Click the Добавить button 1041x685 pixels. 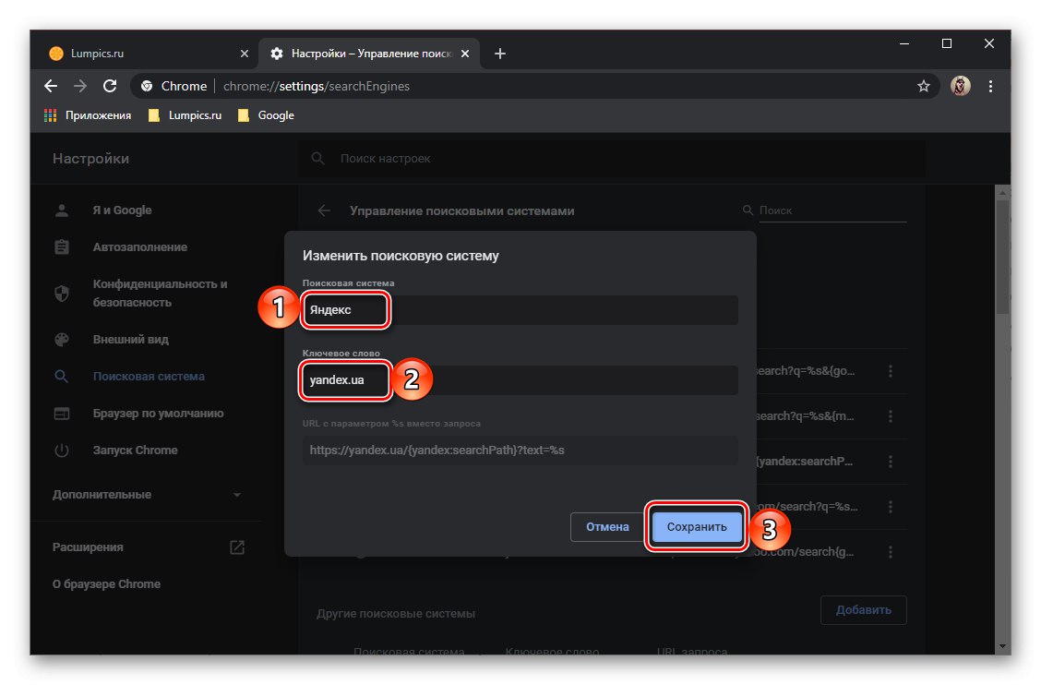click(x=863, y=610)
